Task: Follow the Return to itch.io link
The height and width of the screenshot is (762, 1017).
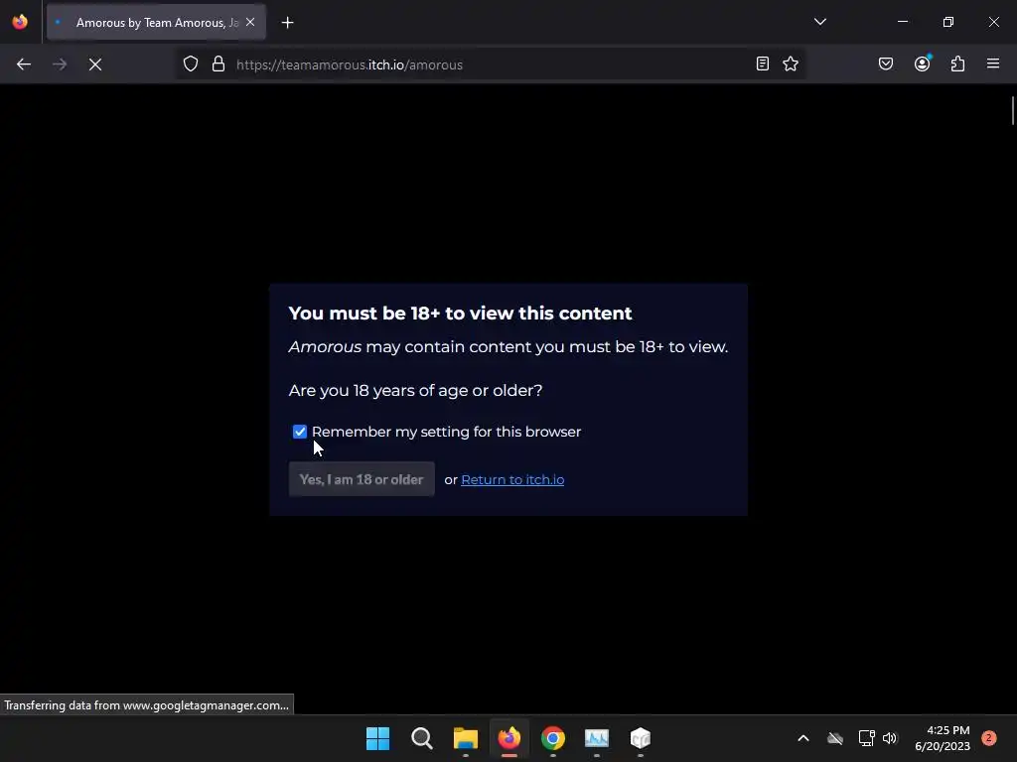Action: [x=512, y=479]
